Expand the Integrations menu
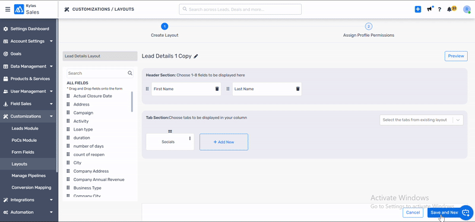Screen dimensions: 475x222 tap(51, 200)
